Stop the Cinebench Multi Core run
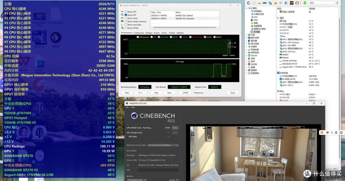The height and width of the screenshot is (181, 345). tap(175, 128)
